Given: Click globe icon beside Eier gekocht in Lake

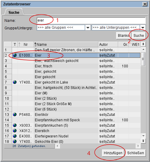Looking at the screenshot, I should (15, 82).
